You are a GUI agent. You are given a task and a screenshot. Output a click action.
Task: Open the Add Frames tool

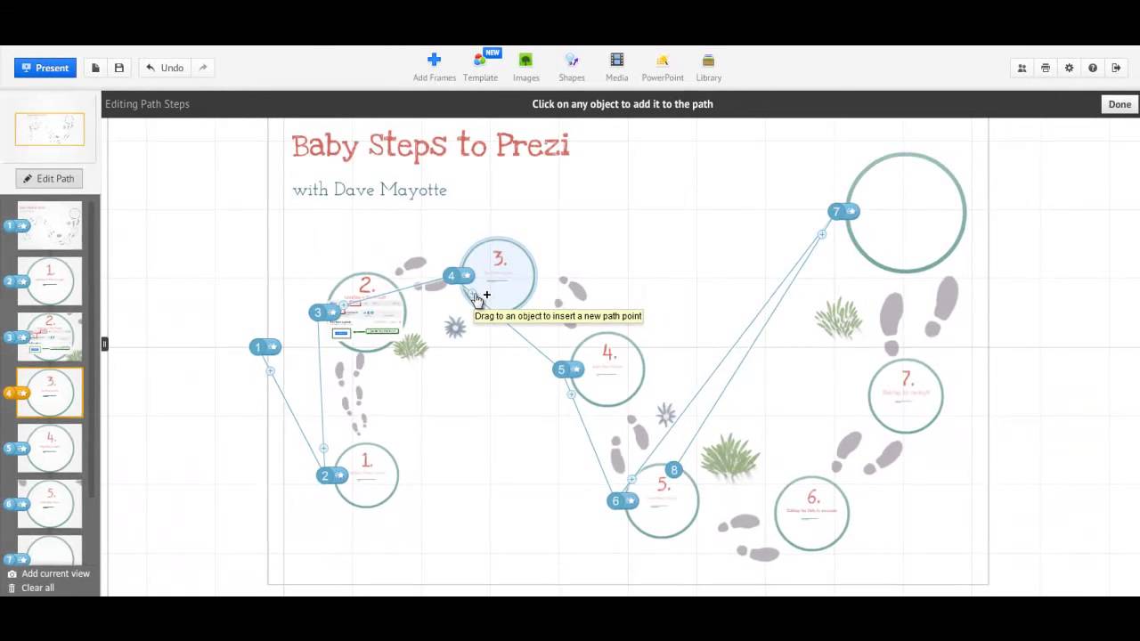click(x=435, y=67)
